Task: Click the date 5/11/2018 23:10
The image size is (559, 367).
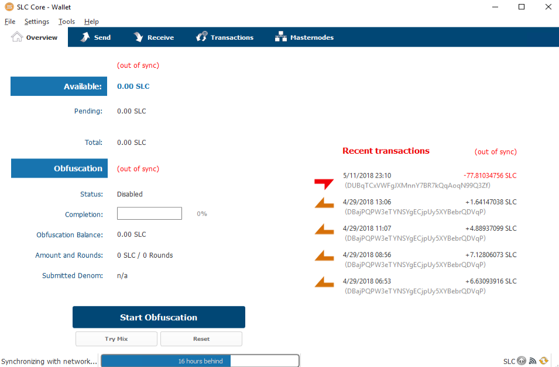Action: click(367, 175)
